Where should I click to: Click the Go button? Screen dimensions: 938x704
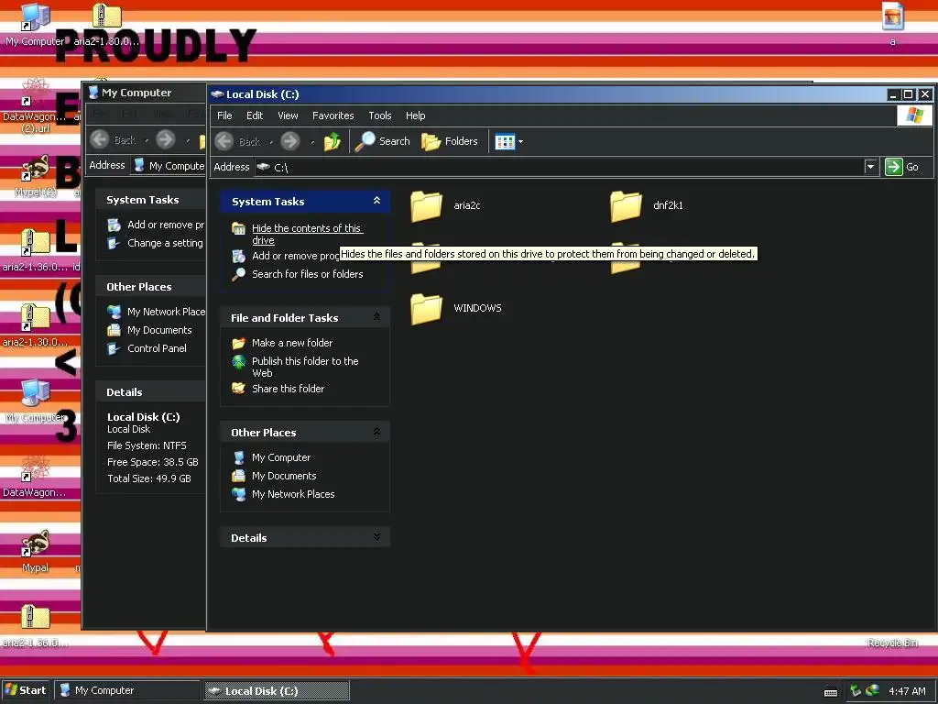[x=901, y=167]
